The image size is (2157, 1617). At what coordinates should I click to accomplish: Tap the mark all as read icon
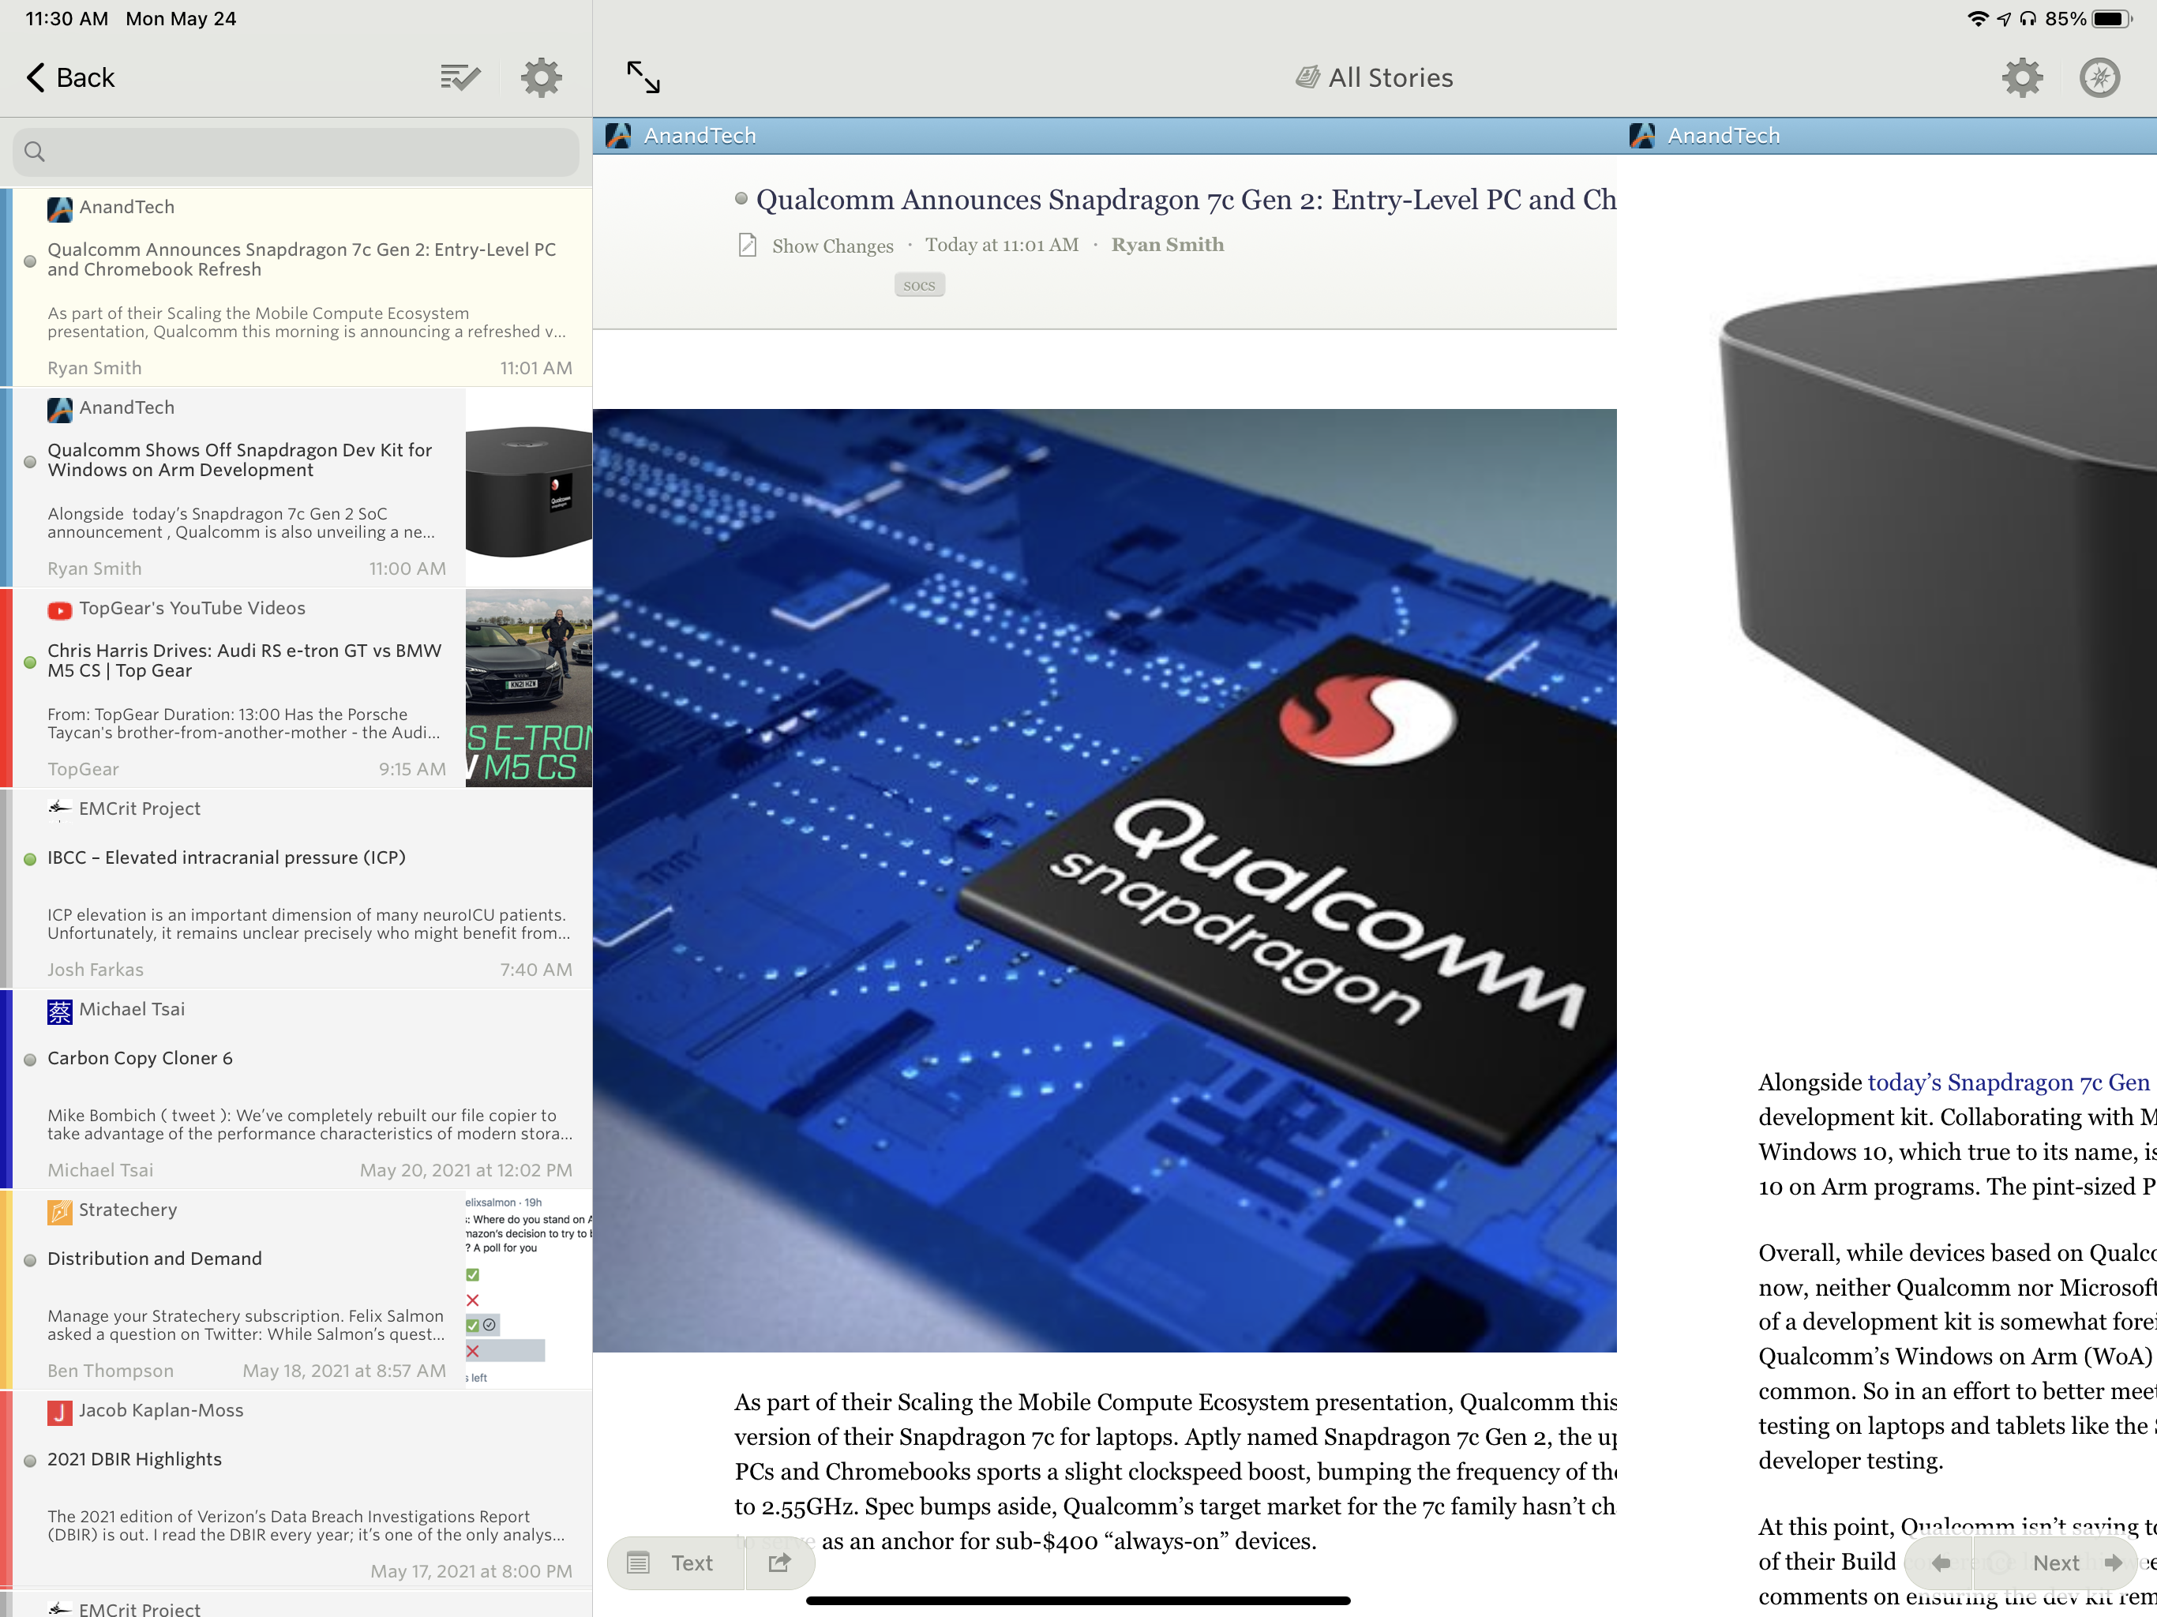(460, 77)
